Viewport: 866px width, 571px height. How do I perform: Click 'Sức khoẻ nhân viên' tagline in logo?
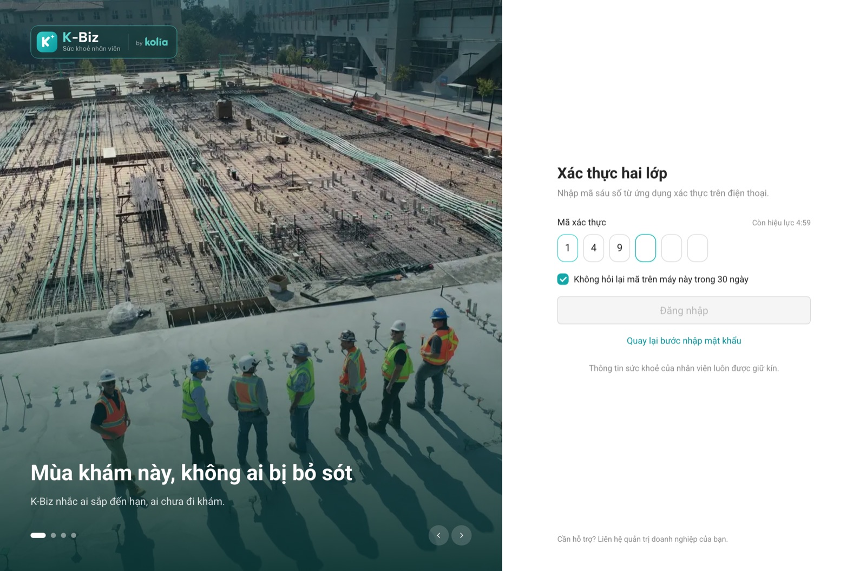[91, 49]
